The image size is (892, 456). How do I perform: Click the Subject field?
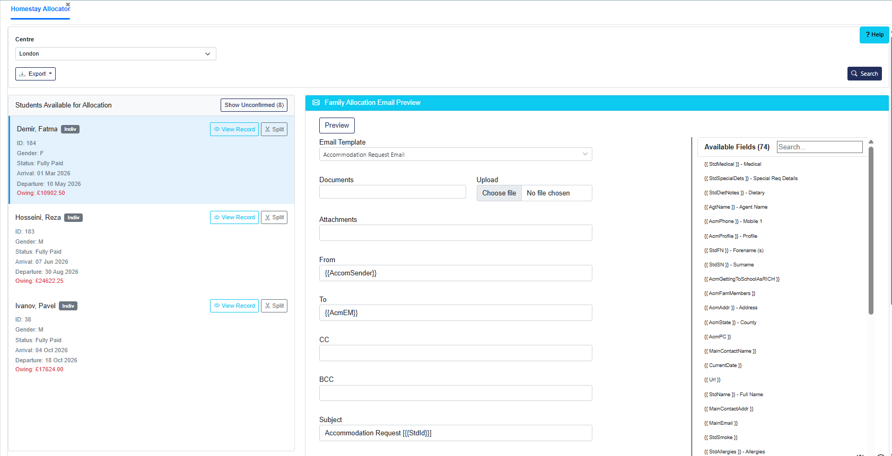(456, 433)
